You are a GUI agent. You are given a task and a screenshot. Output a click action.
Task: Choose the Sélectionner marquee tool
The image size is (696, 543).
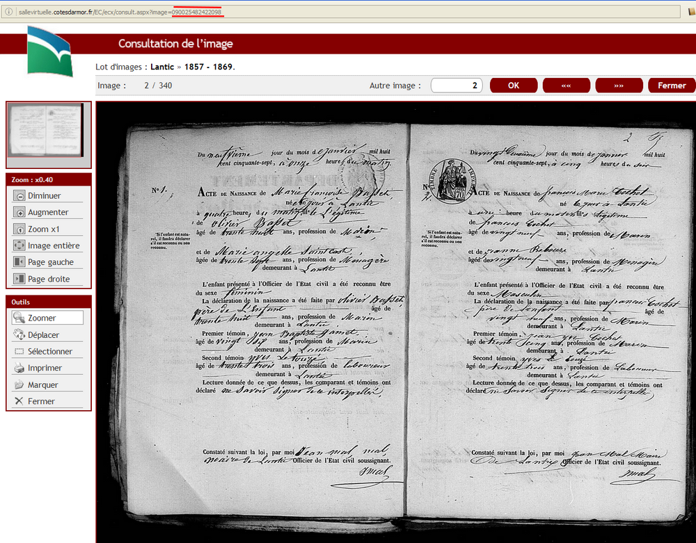20,352
